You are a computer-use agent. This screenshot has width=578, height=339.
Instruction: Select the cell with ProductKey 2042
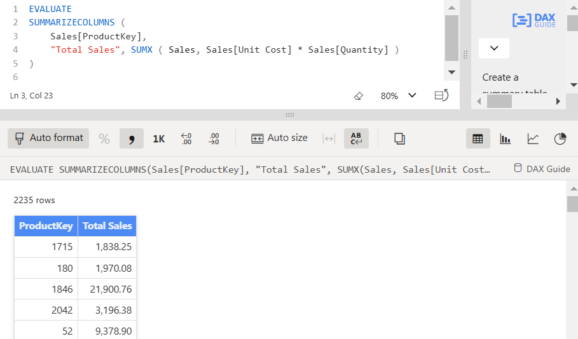(46, 310)
